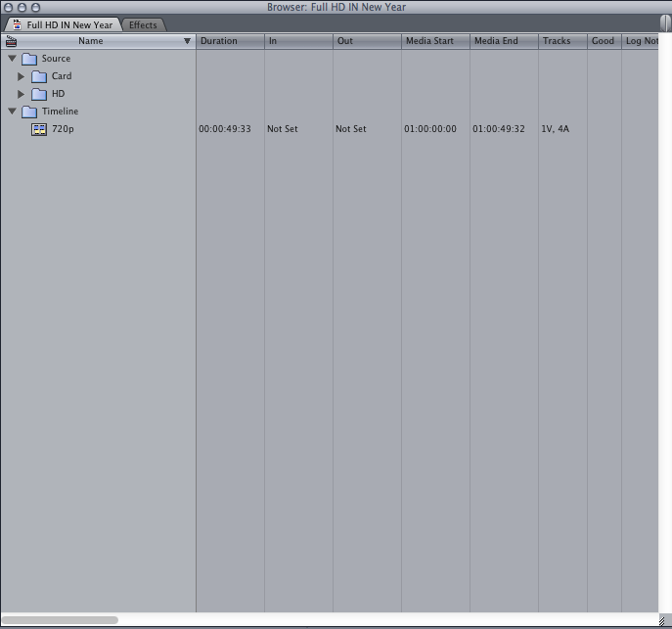Click the window resize grip corner
The image size is (672, 629).
662,620
